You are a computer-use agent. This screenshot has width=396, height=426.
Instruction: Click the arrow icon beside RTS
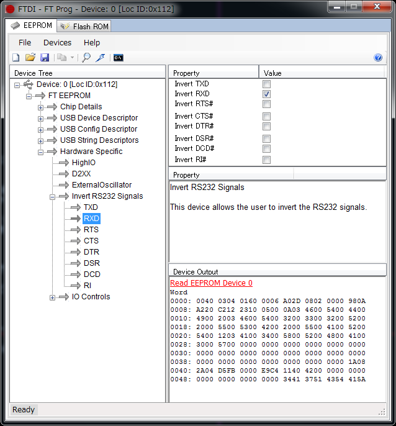point(76,230)
